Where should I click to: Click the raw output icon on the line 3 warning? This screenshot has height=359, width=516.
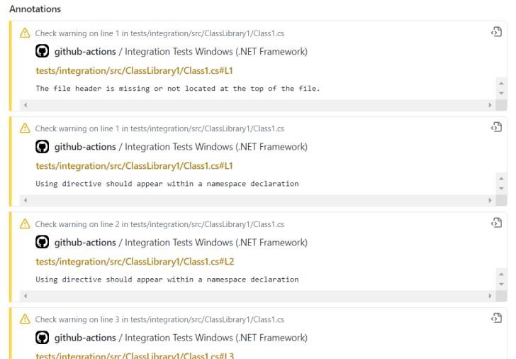coord(496,319)
